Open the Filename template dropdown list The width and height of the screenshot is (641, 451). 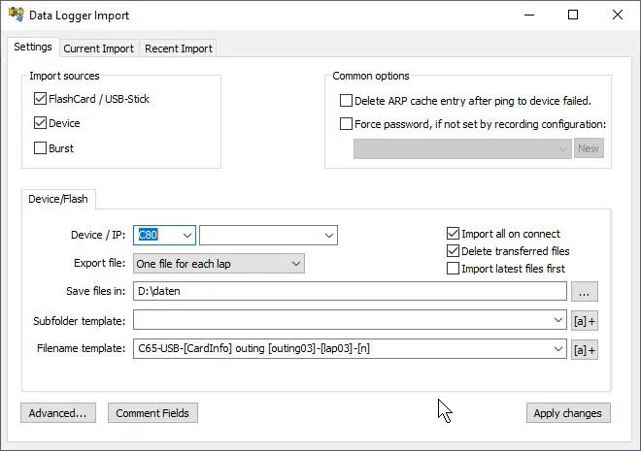coord(557,350)
